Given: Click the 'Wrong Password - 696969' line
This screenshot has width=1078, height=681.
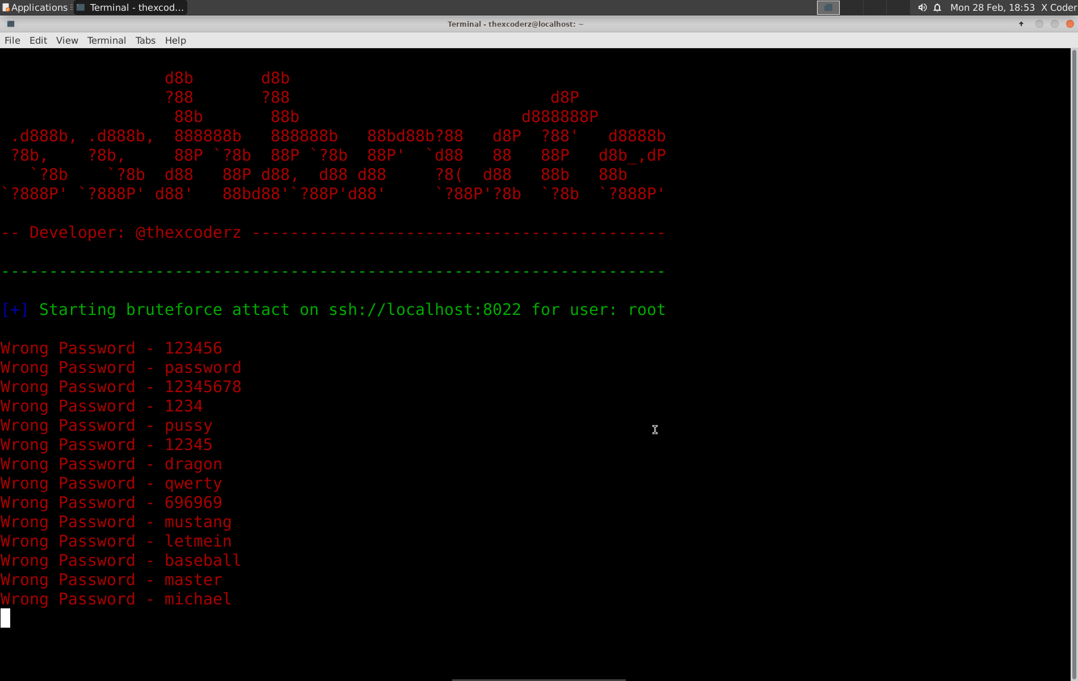Looking at the screenshot, I should [x=111, y=503].
